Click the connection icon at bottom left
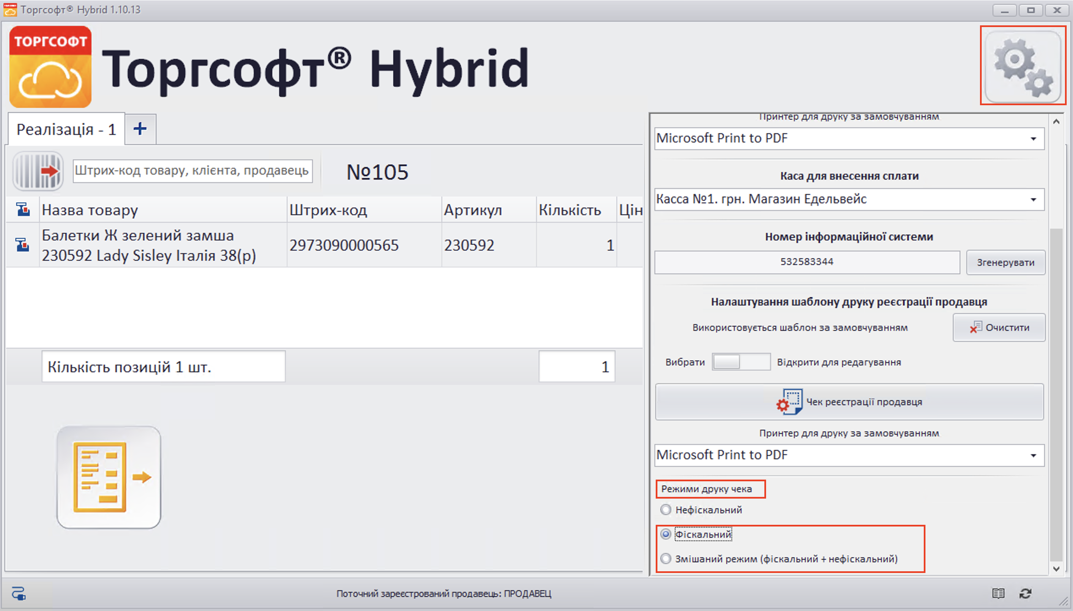The height and width of the screenshot is (611, 1073). point(19,593)
